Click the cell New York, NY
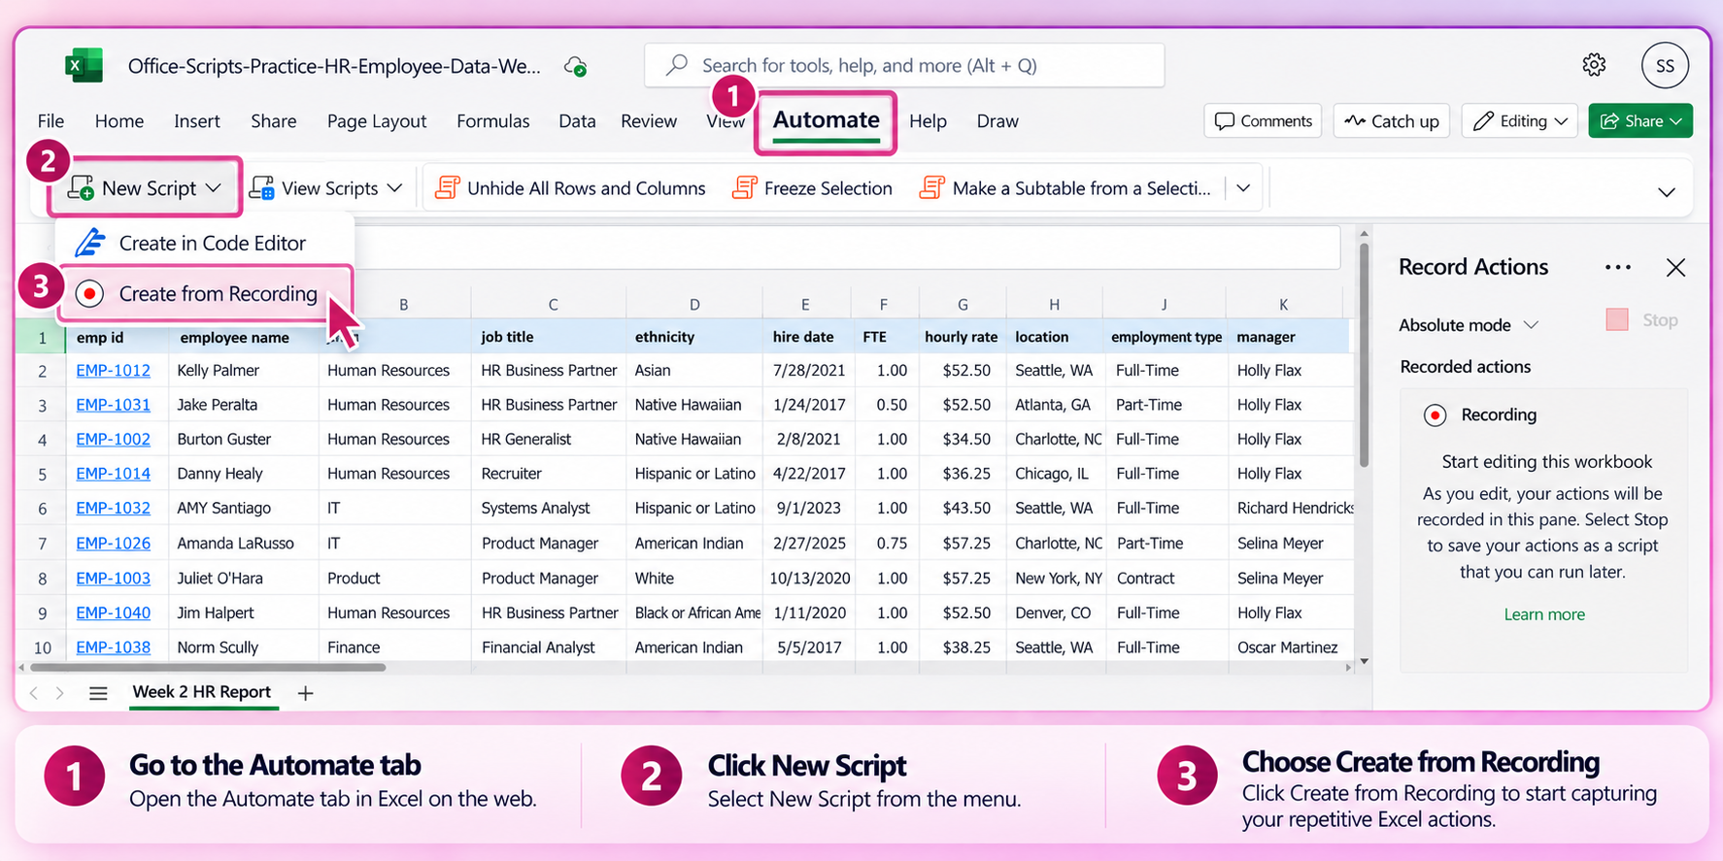 (x=1057, y=578)
